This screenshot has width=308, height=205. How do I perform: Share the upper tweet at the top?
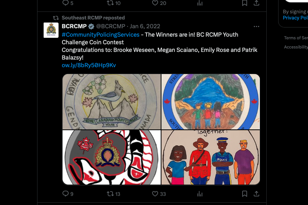(257, 3)
